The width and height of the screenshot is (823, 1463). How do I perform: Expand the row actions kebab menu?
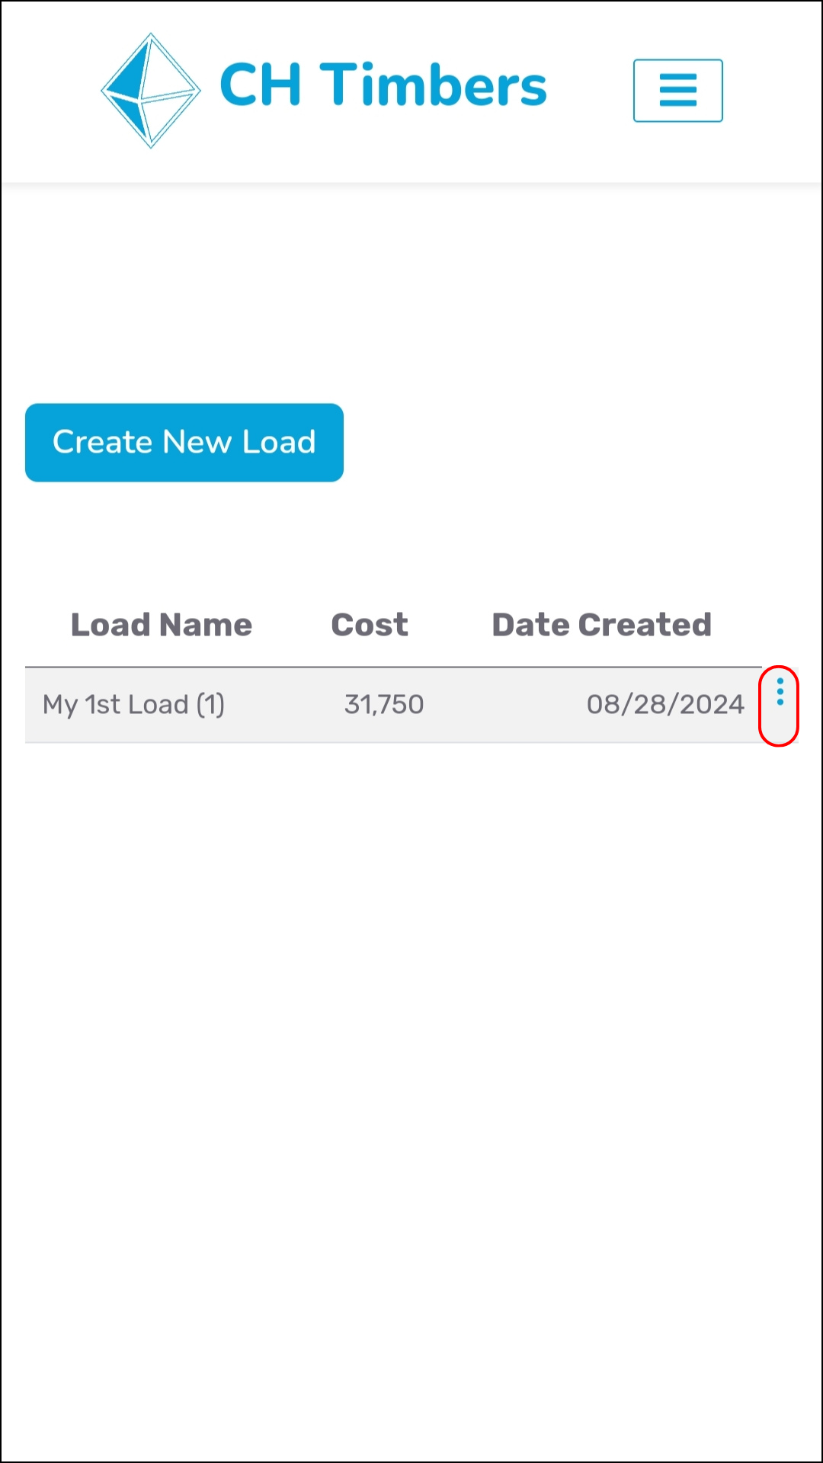point(780,691)
